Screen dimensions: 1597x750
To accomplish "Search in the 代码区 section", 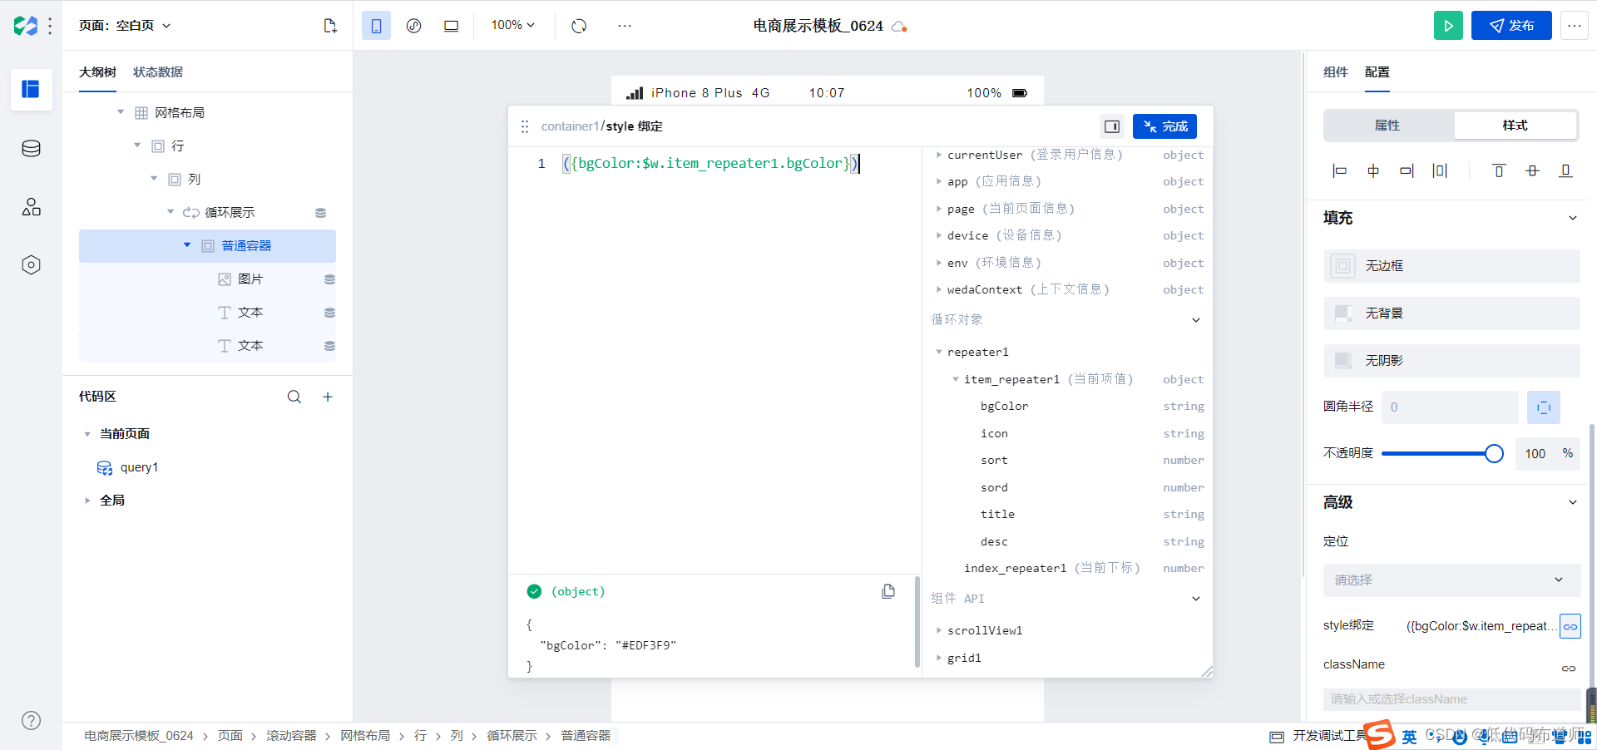I will tap(294, 397).
